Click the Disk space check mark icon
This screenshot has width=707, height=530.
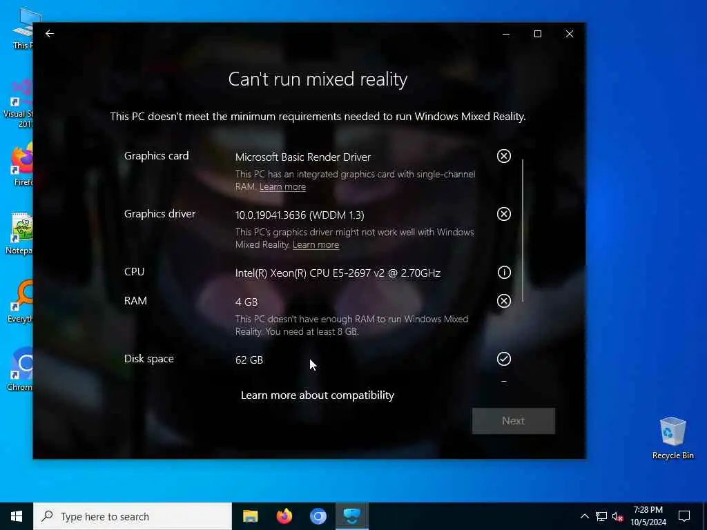(x=503, y=359)
